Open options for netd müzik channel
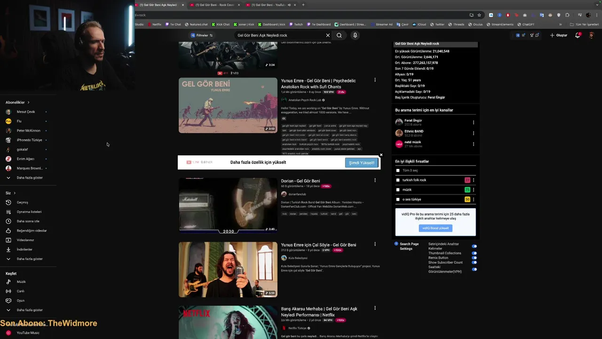 (473, 144)
